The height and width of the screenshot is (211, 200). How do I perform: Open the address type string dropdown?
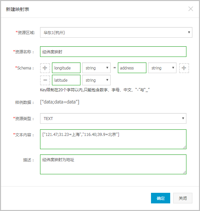click(162, 68)
